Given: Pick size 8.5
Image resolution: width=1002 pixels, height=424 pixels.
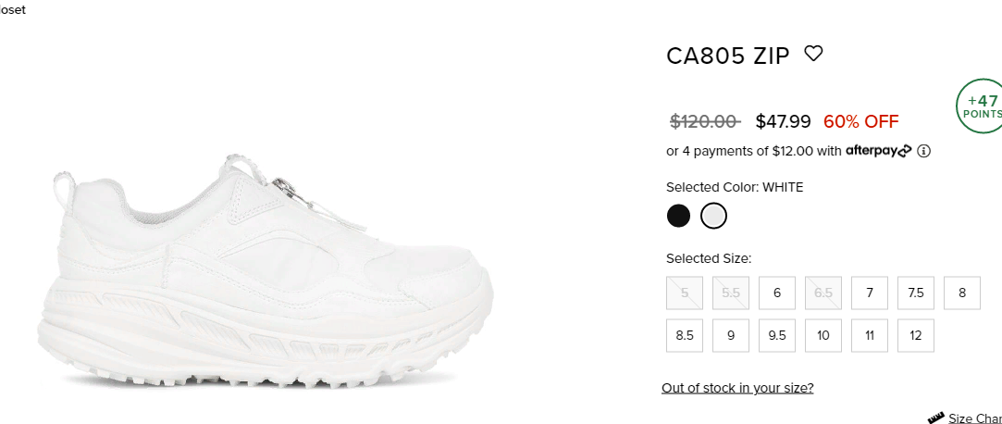Looking at the screenshot, I should [685, 336].
